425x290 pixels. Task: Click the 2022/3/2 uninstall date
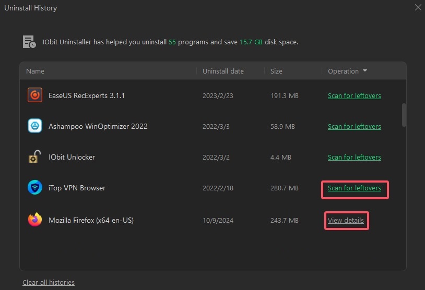pyautogui.click(x=216, y=158)
